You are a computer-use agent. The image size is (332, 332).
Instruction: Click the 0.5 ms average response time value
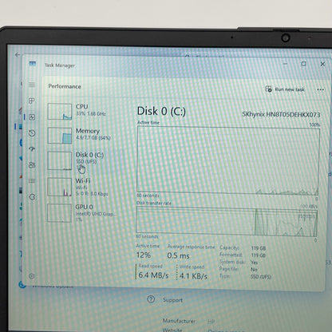[x=178, y=255]
